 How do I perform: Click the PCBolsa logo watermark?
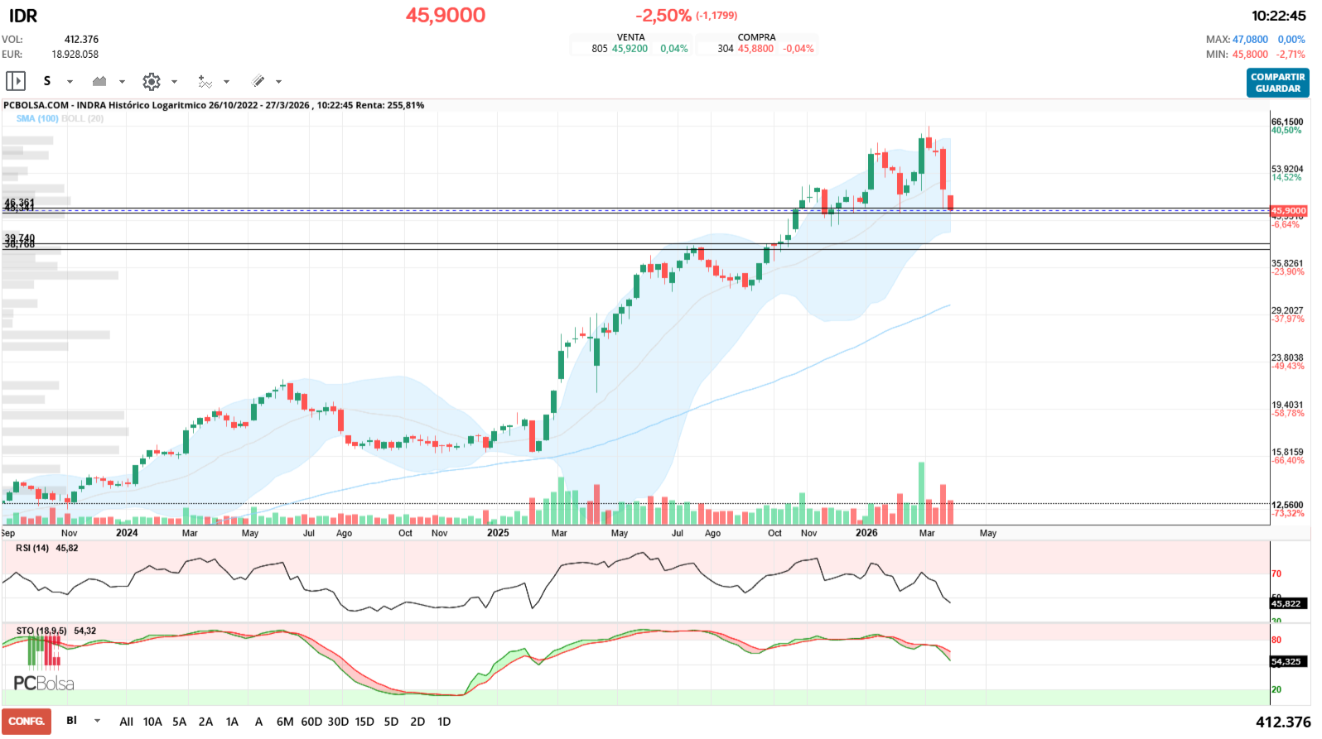[x=44, y=683]
